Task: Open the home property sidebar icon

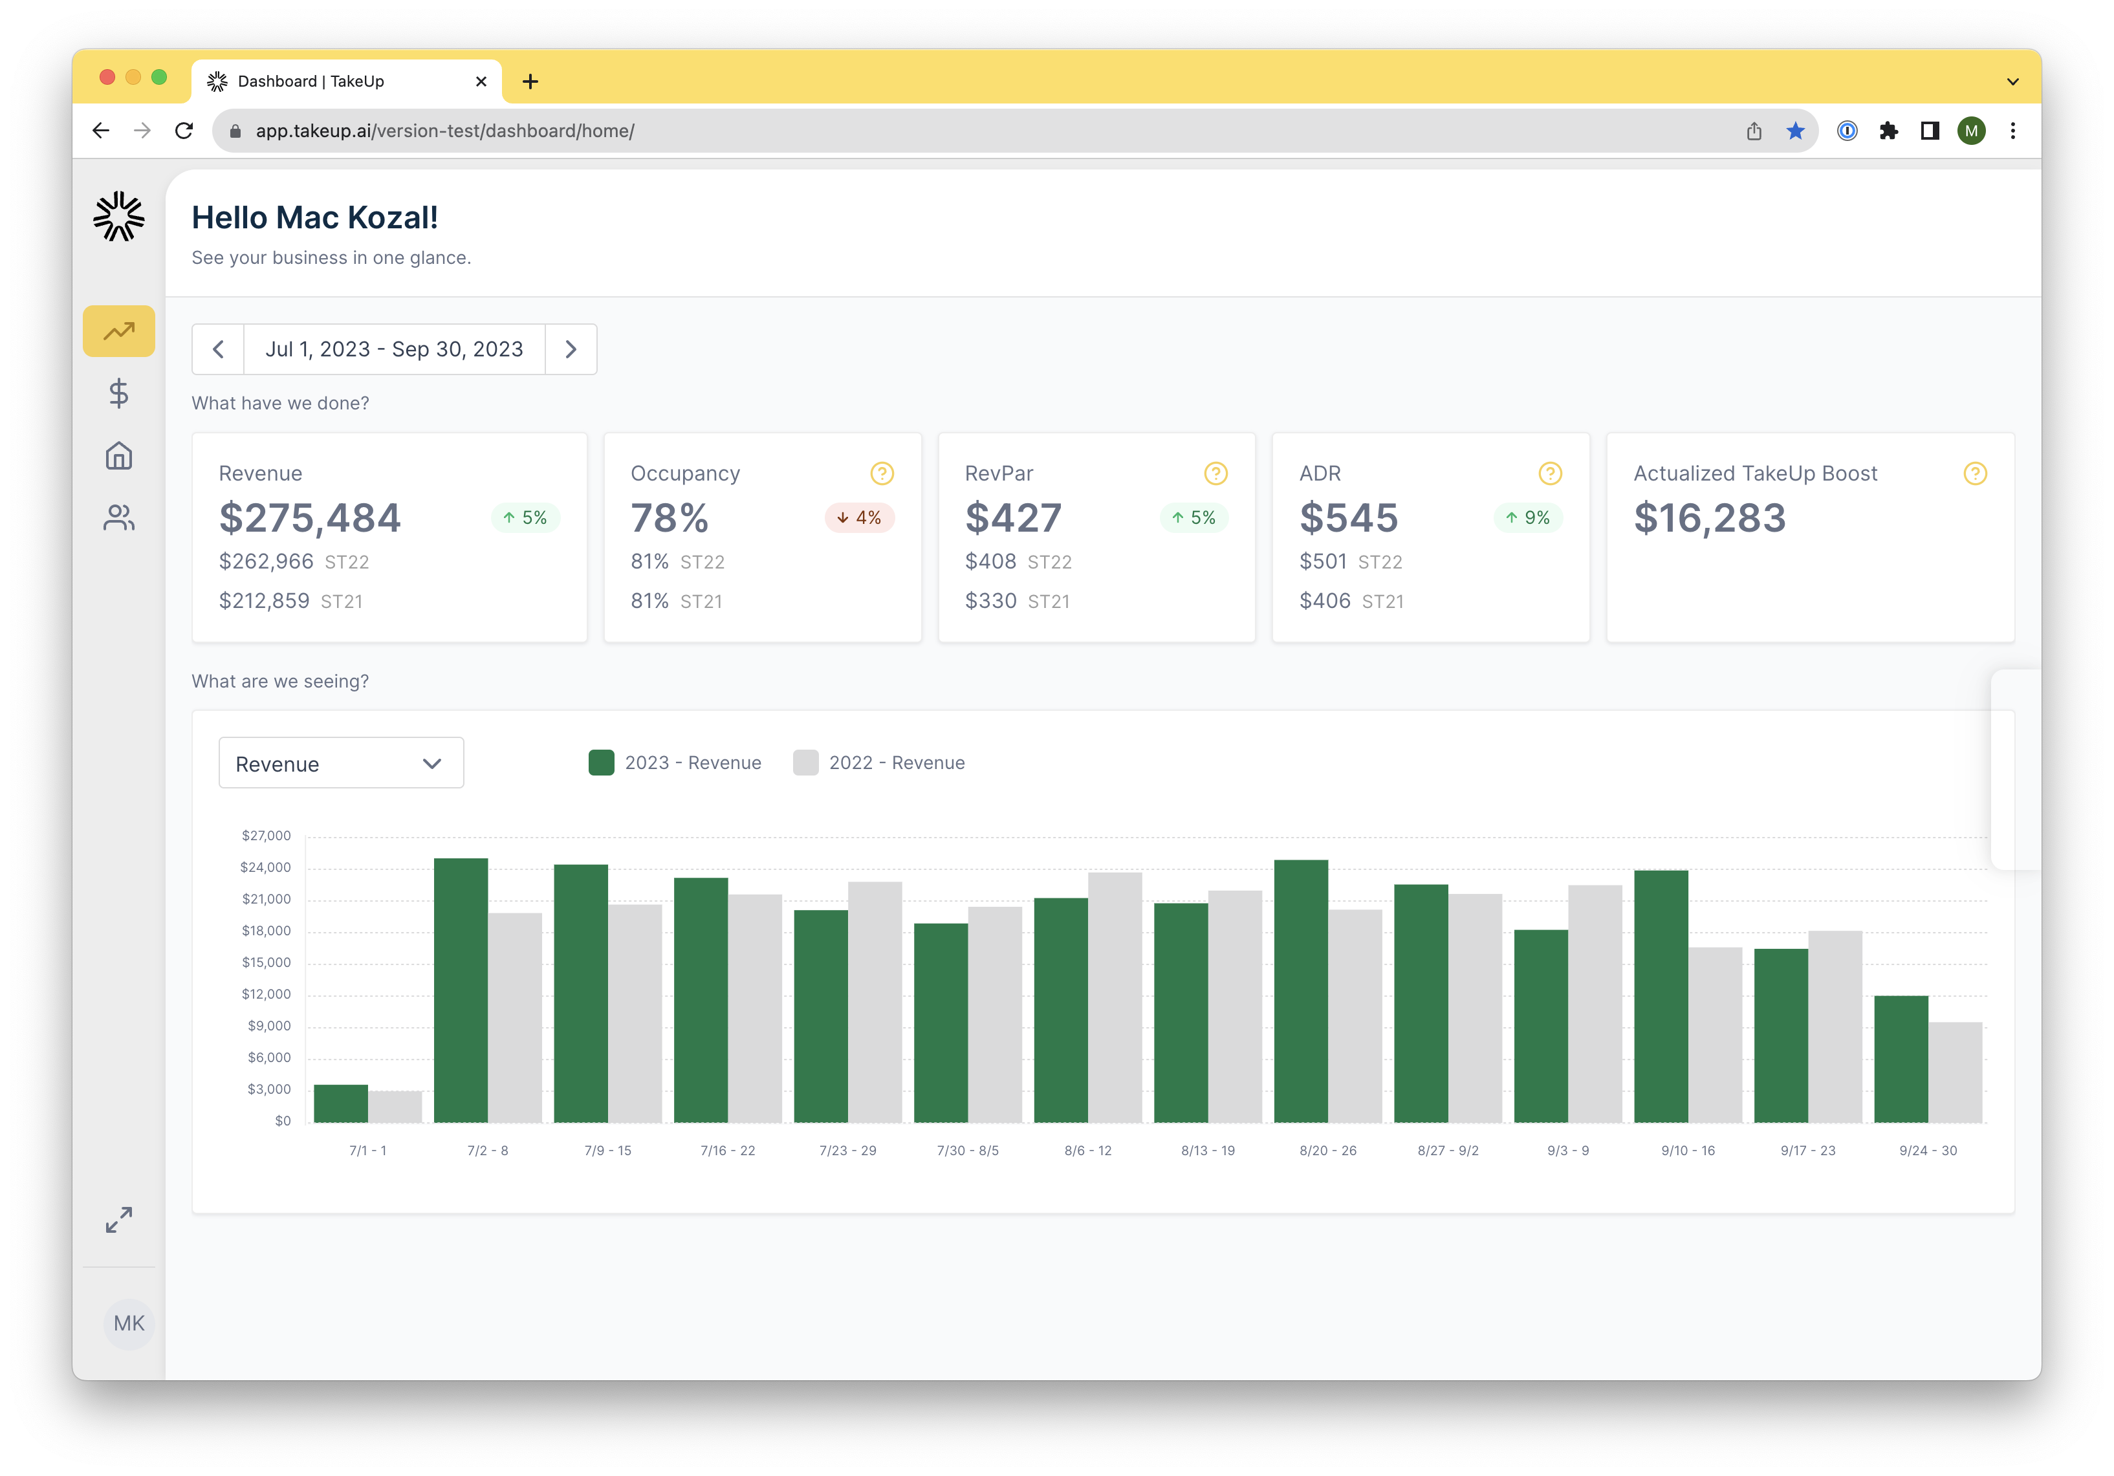Action: [119, 456]
